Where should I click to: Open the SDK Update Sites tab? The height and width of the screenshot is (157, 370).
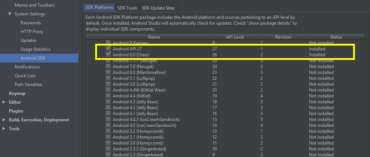(158, 8)
